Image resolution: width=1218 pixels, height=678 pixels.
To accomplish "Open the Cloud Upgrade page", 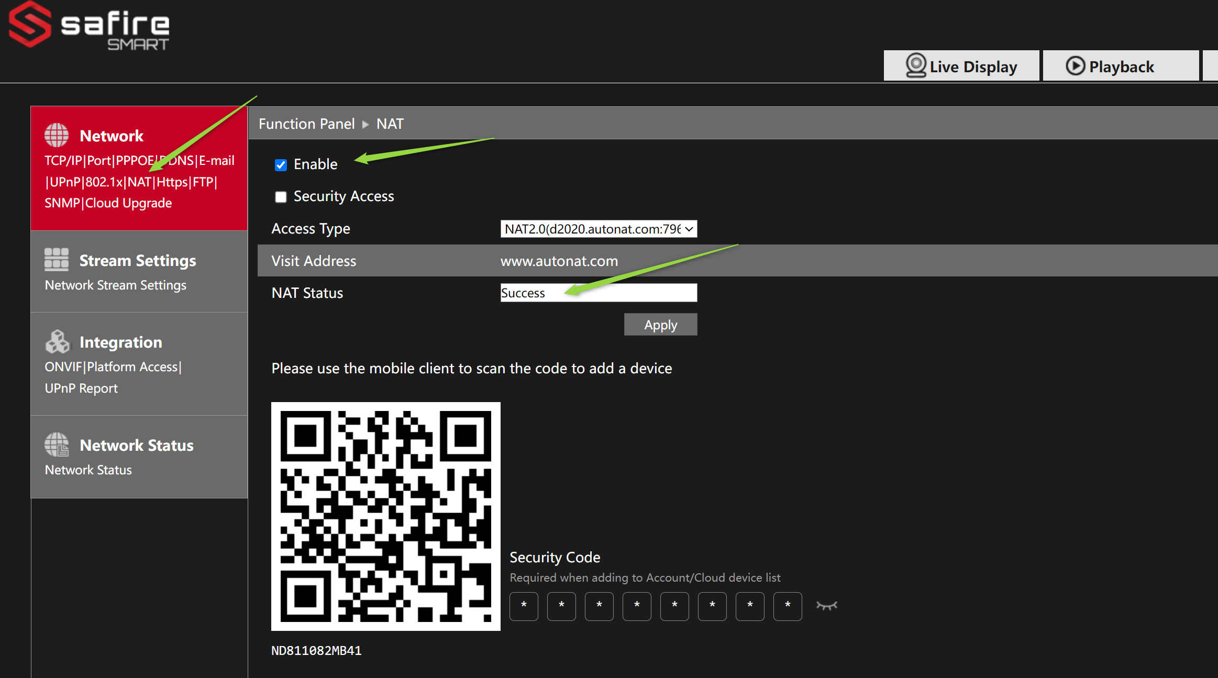I will tap(128, 203).
